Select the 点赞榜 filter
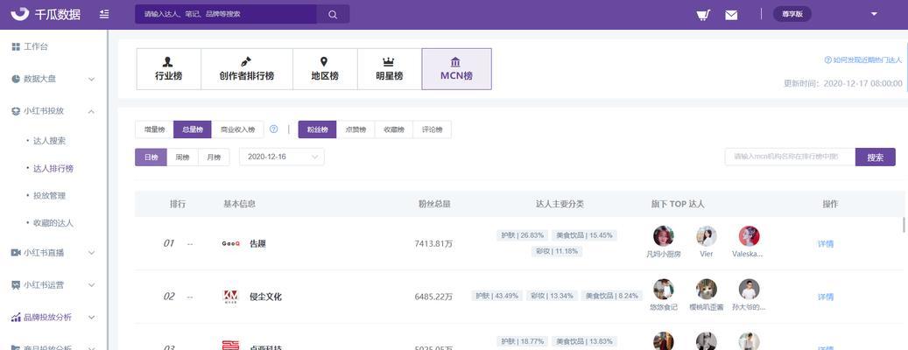Image resolution: width=908 pixels, height=350 pixels. (355, 129)
